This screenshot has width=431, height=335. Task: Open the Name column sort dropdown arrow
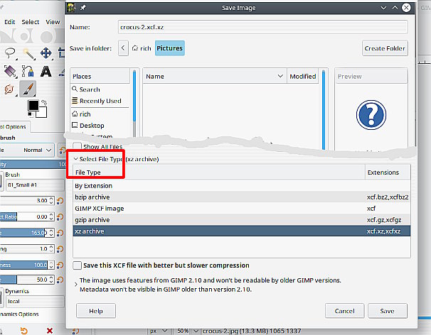coord(280,76)
